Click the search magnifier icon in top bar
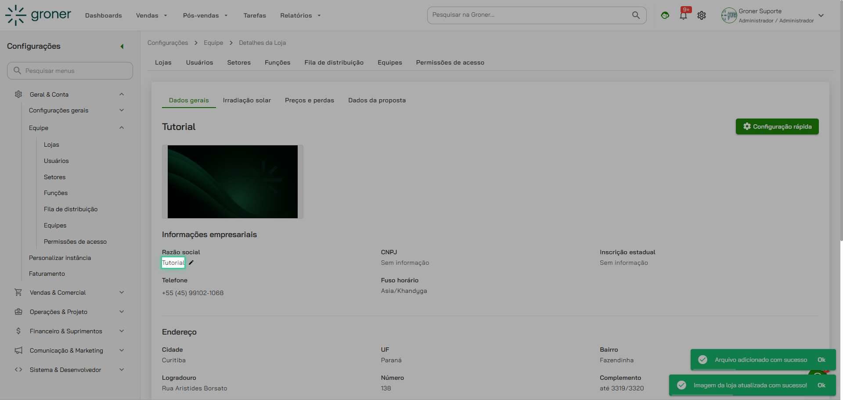Screen dimensions: 843x400 pos(636,15)
